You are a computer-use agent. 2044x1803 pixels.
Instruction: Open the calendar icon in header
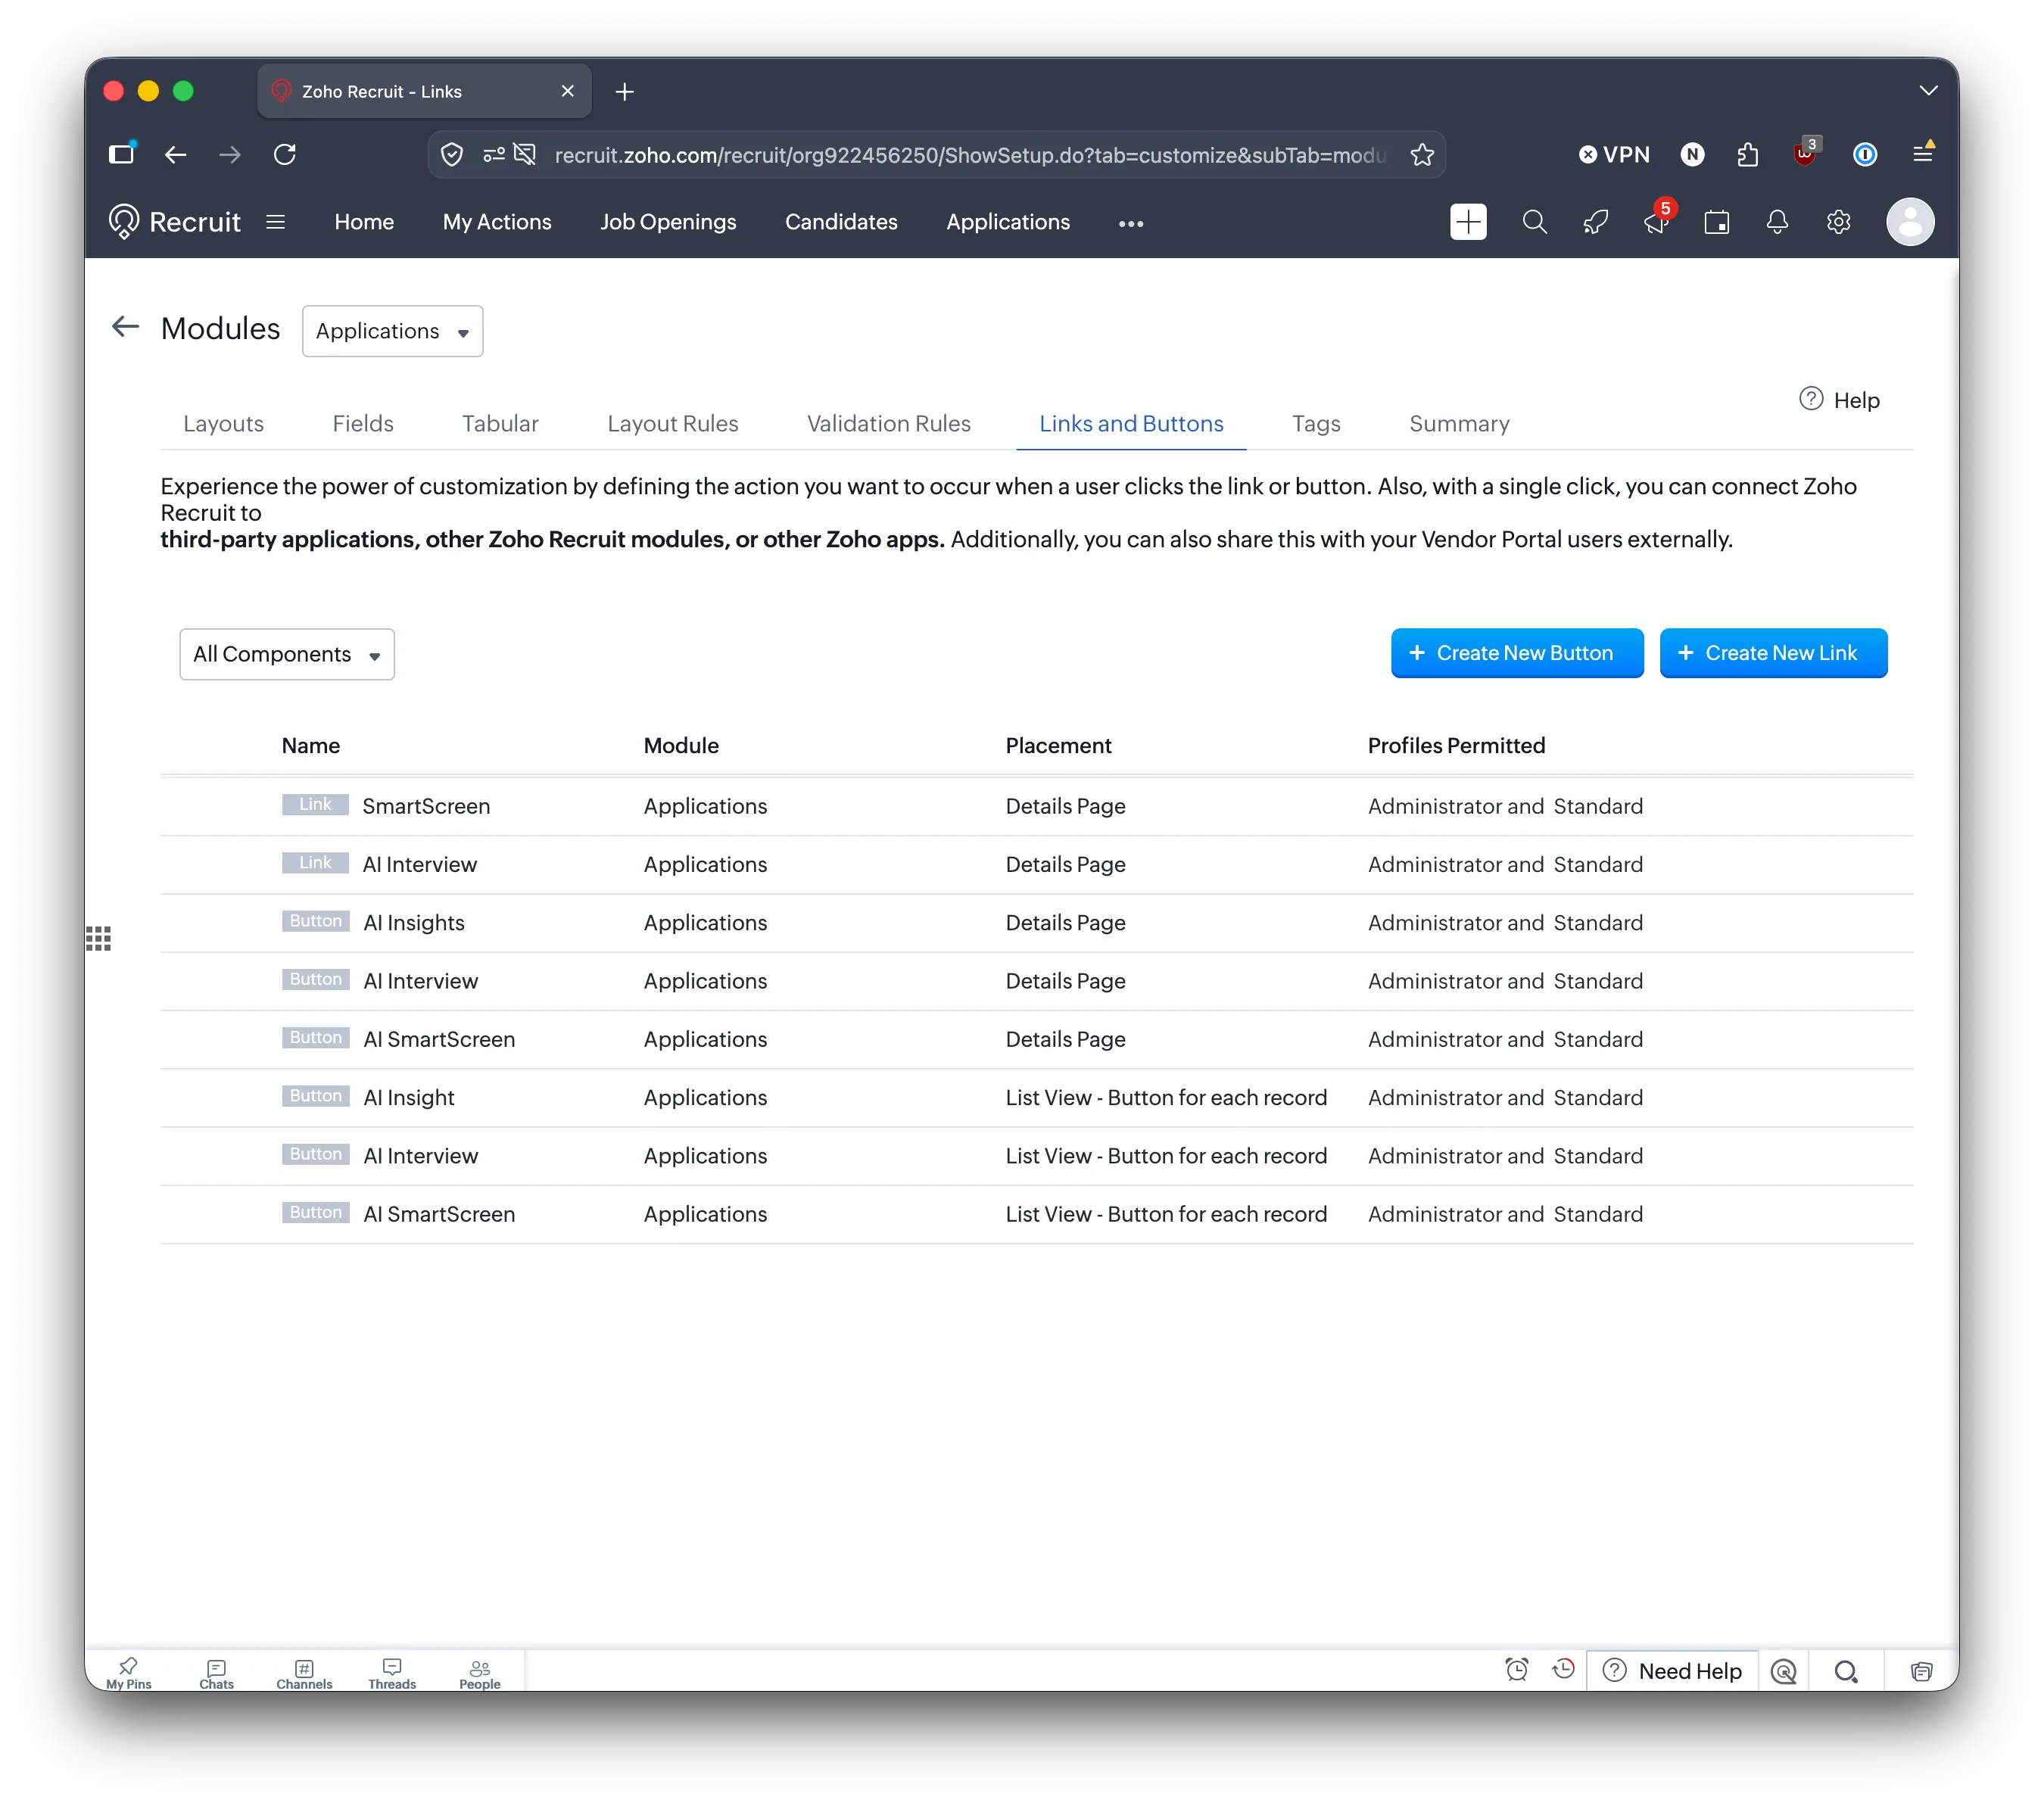point(1717,222)
